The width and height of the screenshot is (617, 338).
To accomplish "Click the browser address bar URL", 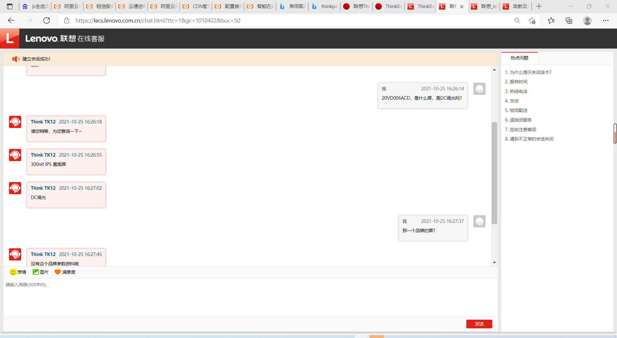I will (158, 21).
